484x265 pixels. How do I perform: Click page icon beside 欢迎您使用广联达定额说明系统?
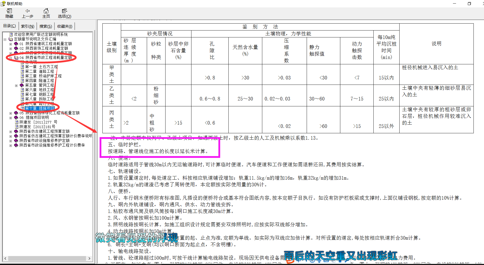[11, 34]
